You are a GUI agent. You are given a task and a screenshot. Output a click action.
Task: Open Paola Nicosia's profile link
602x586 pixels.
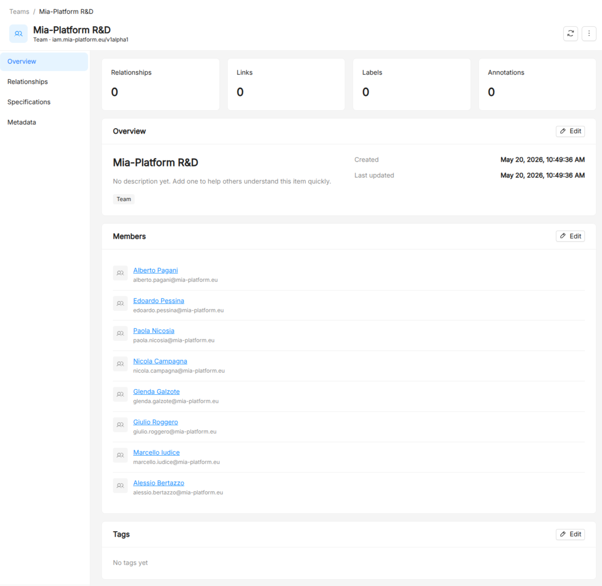click(154, 331)
